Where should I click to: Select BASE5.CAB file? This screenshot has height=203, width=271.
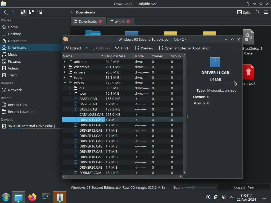[x=122, y=104]
